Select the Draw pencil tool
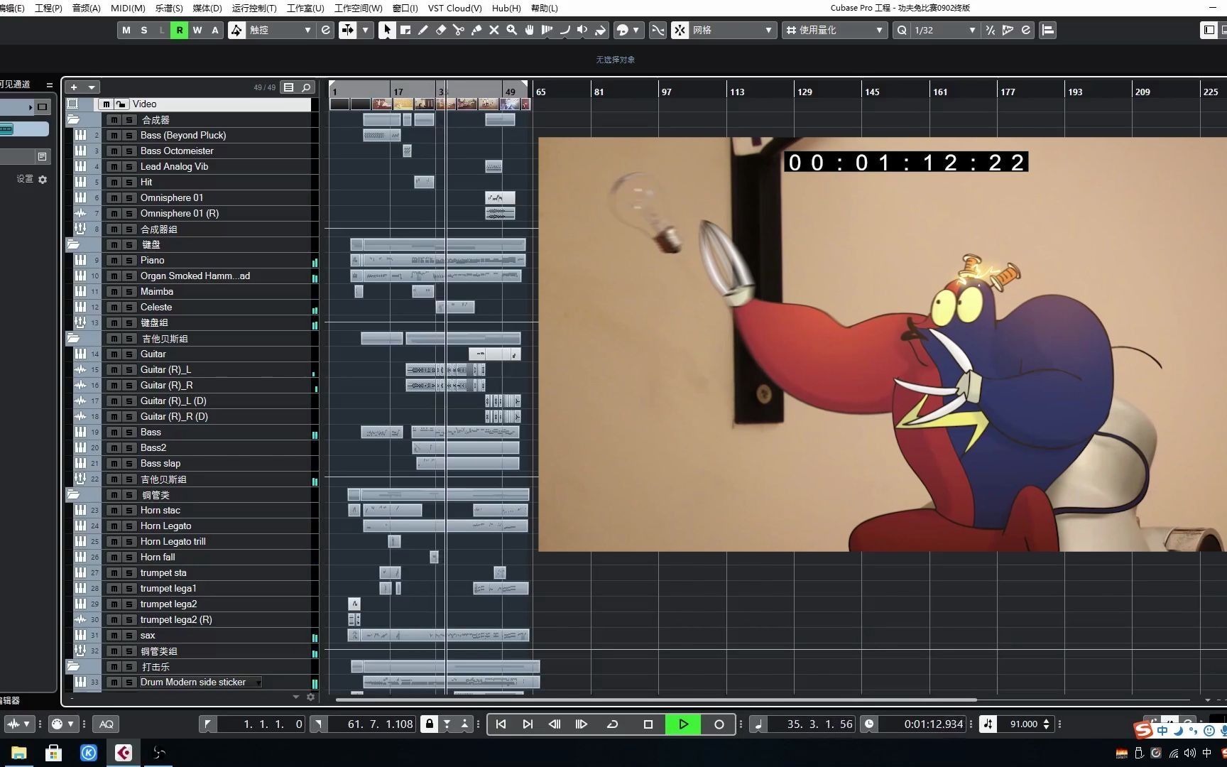The image size is (1227, 767). click(422, 30)
